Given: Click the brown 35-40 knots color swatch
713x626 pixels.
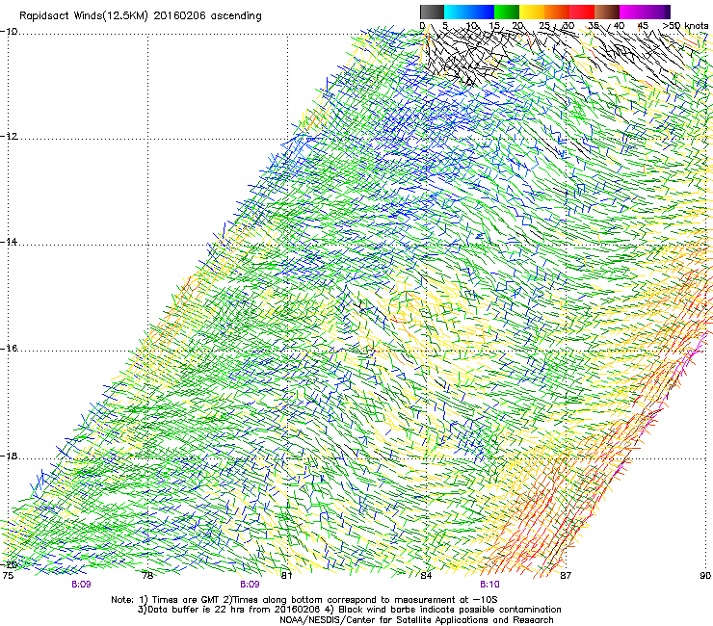Looking at the screenshot, I should tap(607, 12).
